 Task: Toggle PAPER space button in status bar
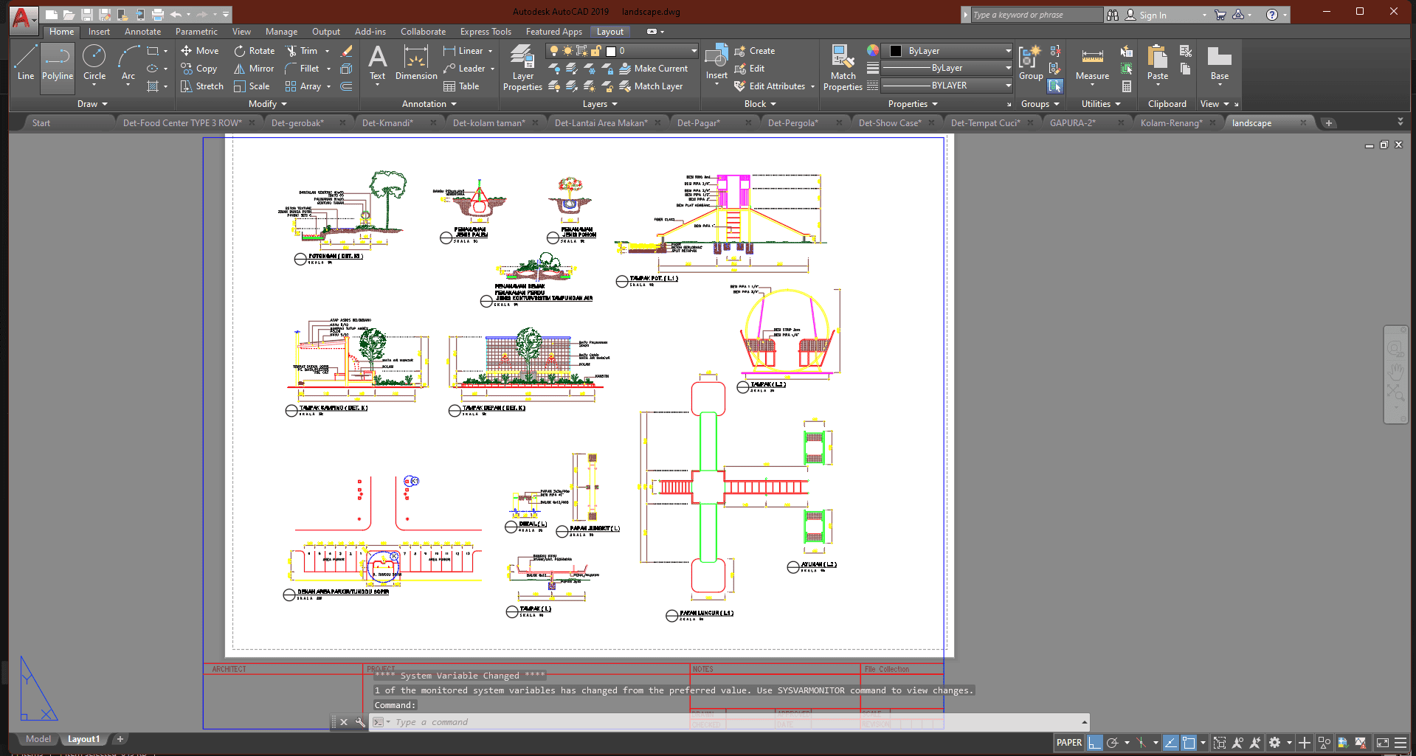click(1068, 743)
